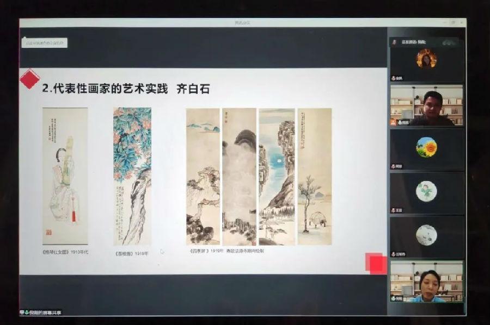Image resolution: width=490 pixels, height=325 pixels.
Task: Select the male presenter's video tile
Action: pos(426,105)
